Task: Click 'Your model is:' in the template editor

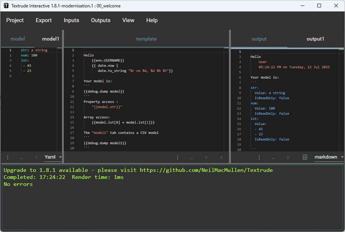Action: 98,81
